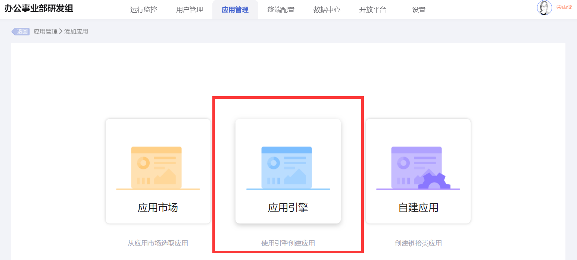577x260 pixels.
Task: Select the 应用管理 tab
Action: point(235,10)
